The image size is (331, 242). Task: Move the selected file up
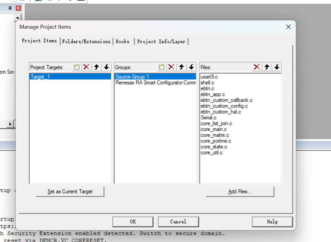point(267,67)
